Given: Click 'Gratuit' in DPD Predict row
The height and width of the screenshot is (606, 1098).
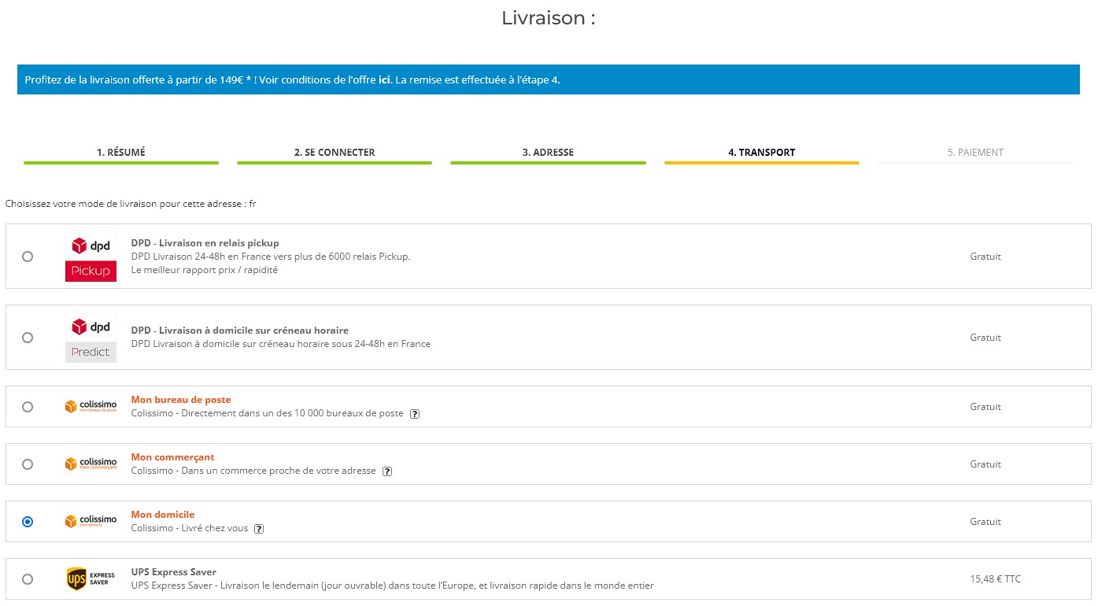Looking at the screenshot, I should click(x=985, y=338).
